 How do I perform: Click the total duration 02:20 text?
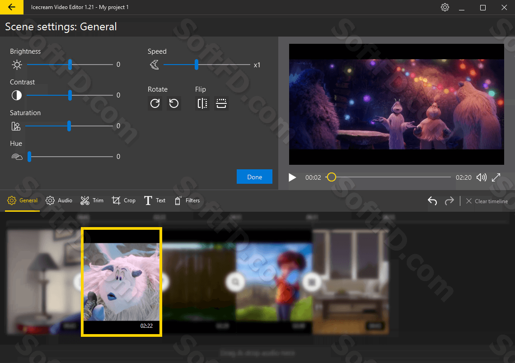click(463, 177)
